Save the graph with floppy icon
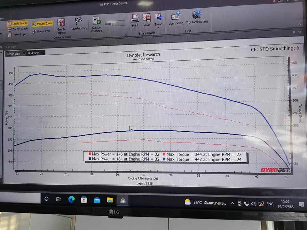 pyautogui.click(x=146, y=20)
